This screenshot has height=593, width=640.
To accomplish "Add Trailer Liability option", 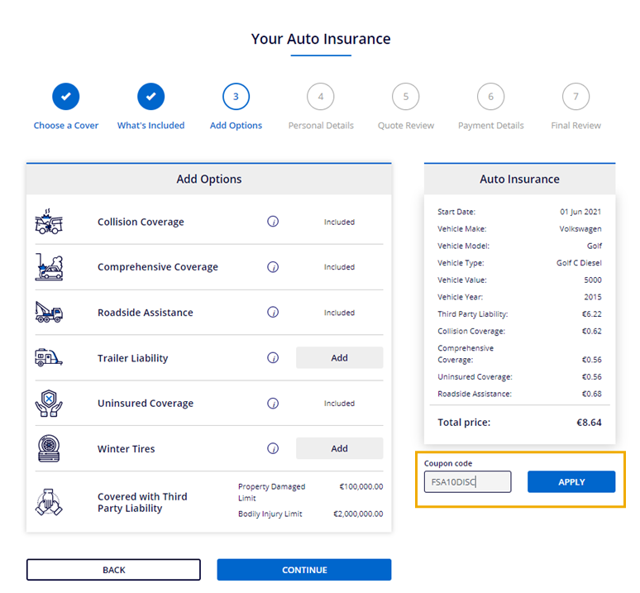I will 339,358.
